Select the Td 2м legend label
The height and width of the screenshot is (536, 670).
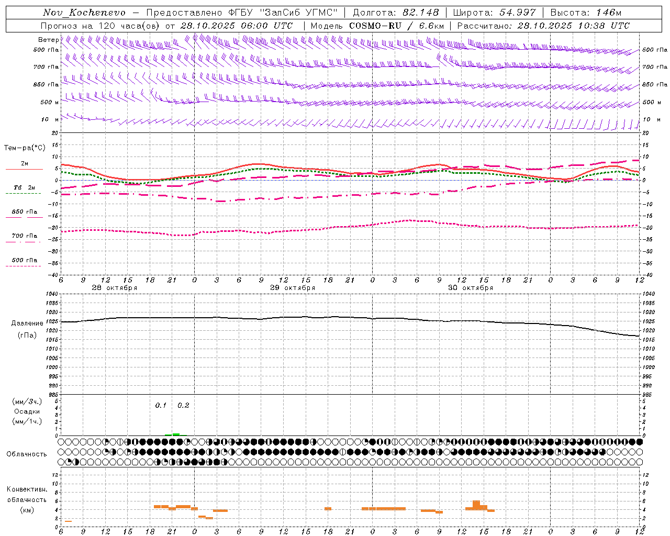click(24, 187)
